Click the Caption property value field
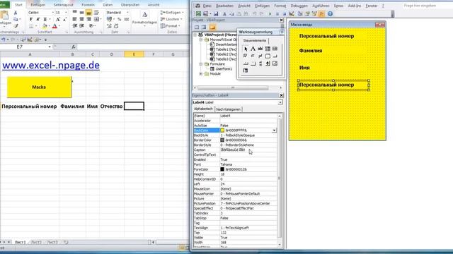Image resolution: width=453 pixels, height=254 pixels. point(248,150)
